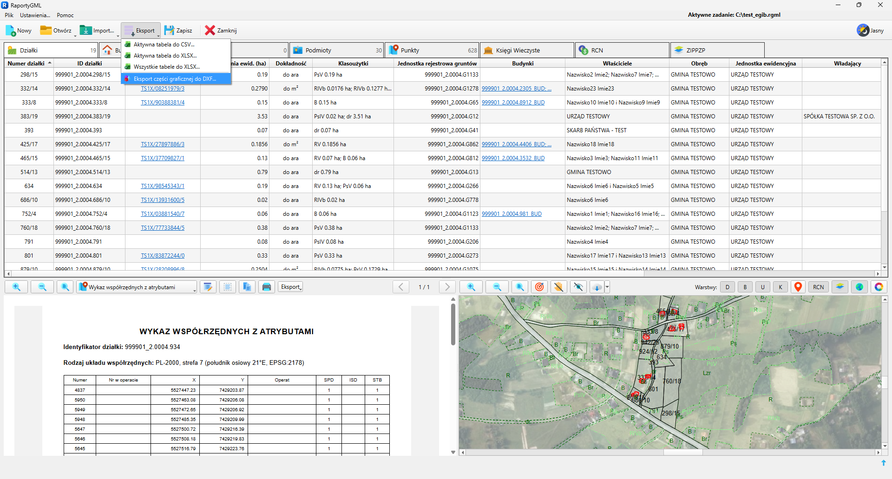Click the report preview vertical scrollbar thumb
This screenshot has height=479, width=892.
point(453,324)
